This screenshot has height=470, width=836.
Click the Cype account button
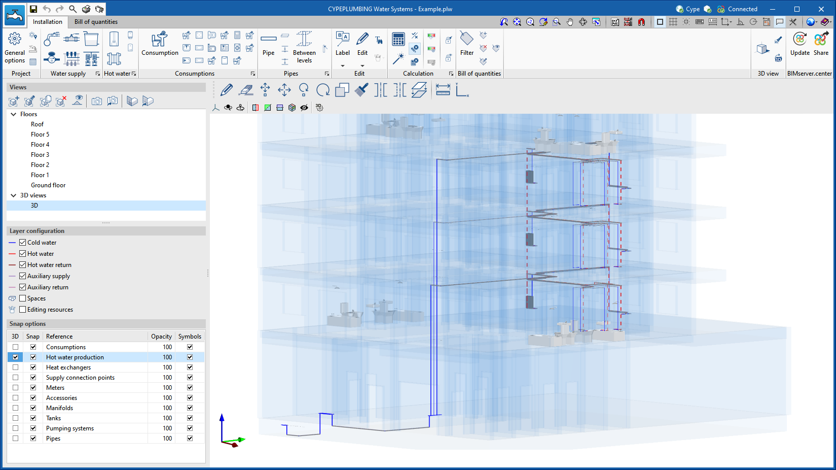click(687, 9)
